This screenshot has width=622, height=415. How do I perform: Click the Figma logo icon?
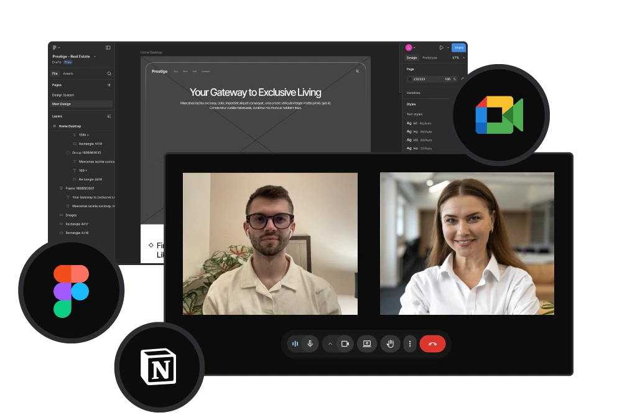[71, 291]
